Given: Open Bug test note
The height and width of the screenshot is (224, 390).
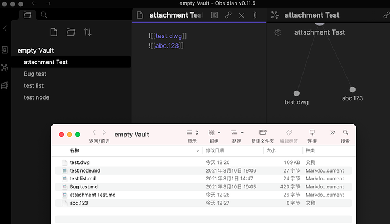Looking at the screenshot, I should (x=35, y=74).
